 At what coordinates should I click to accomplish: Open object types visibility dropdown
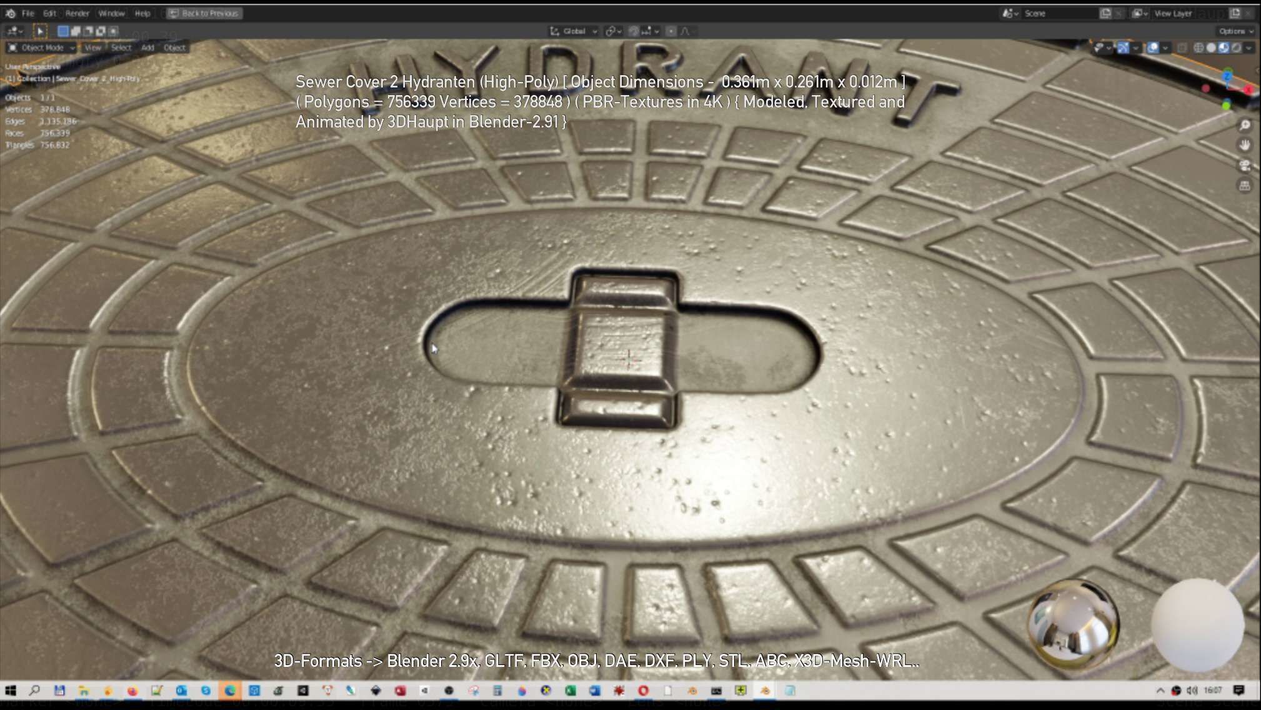pos(1102,47)
